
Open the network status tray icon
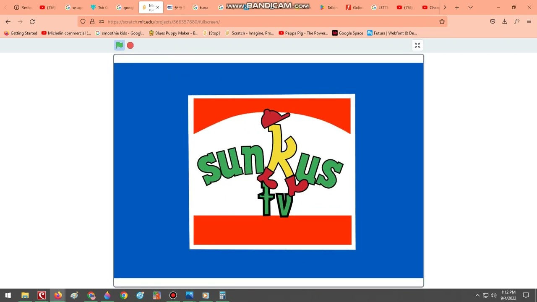click(485, 295)
